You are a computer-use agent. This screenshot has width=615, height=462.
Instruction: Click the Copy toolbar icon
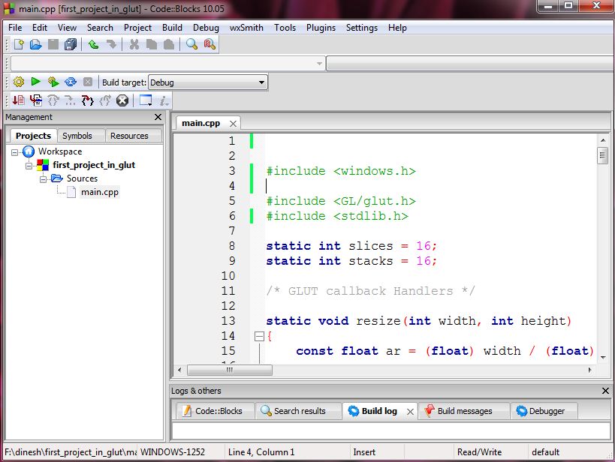pyautogui.click(x=152, y=44)
